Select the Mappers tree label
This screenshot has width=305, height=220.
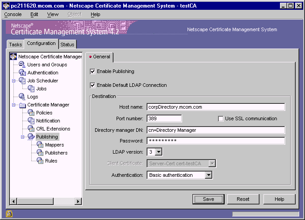54,145
